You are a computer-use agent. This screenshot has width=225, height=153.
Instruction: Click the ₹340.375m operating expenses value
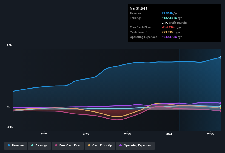point(169,37)
